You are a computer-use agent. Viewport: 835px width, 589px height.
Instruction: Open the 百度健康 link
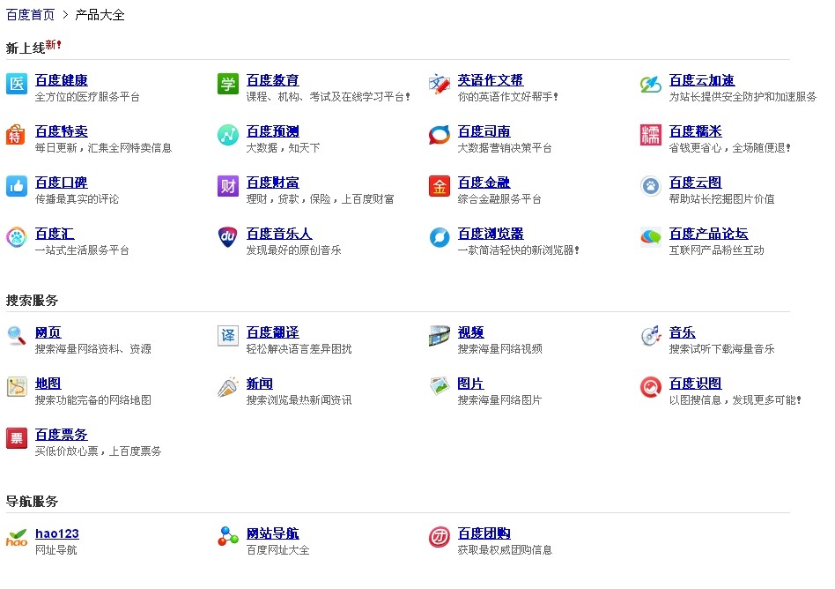(x=62, y=80)
